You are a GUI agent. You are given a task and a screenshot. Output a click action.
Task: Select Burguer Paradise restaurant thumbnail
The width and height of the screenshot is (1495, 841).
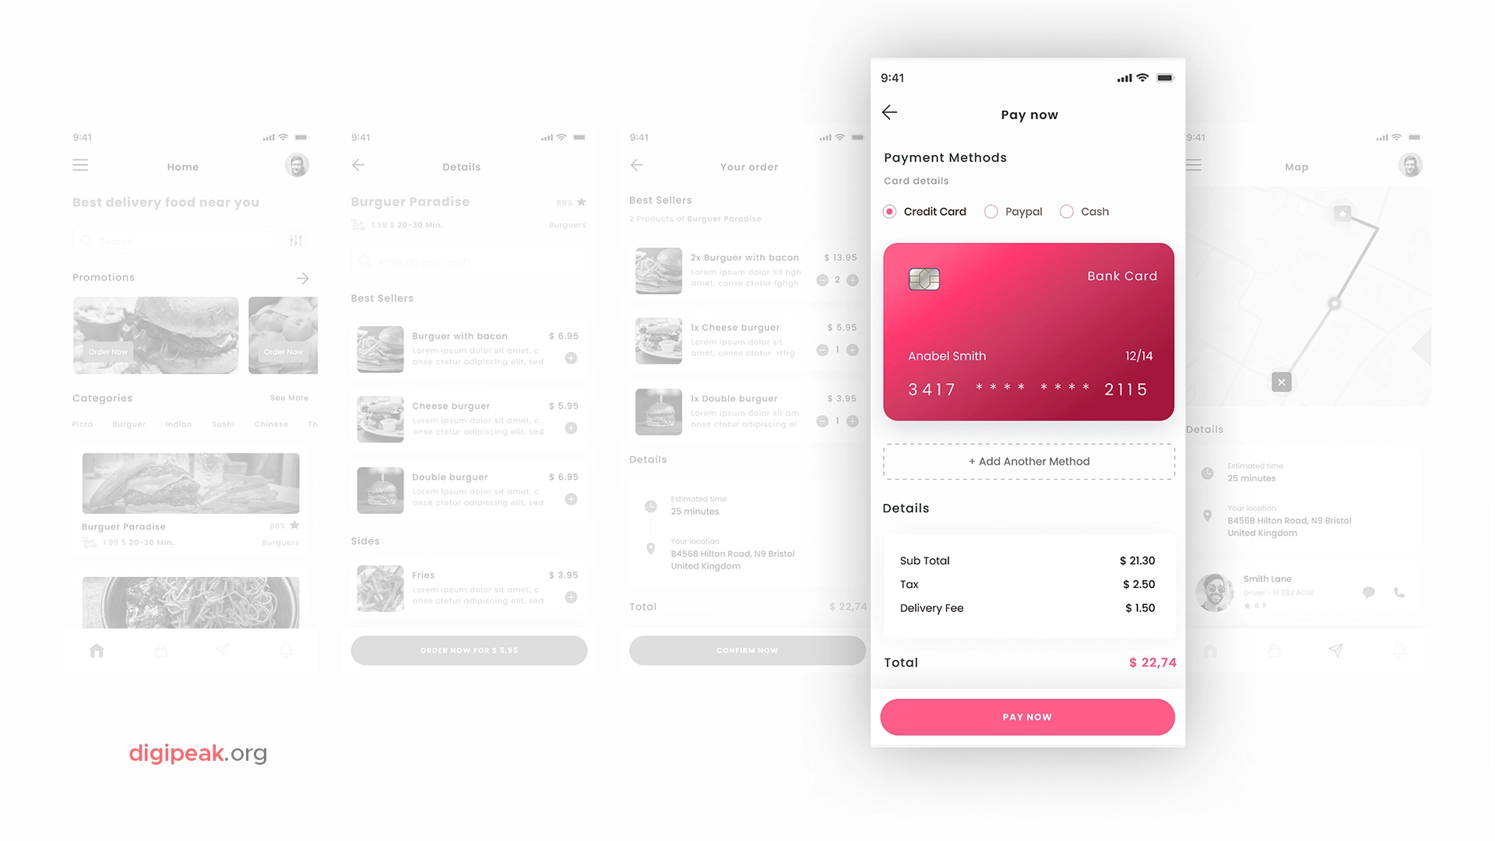189,480
